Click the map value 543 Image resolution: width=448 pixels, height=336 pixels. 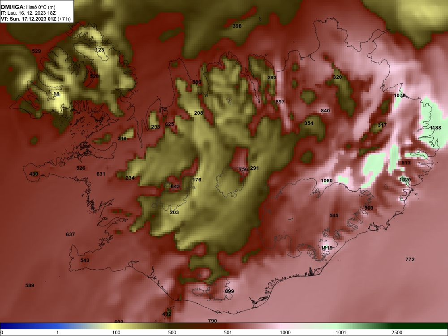[85, 260]
